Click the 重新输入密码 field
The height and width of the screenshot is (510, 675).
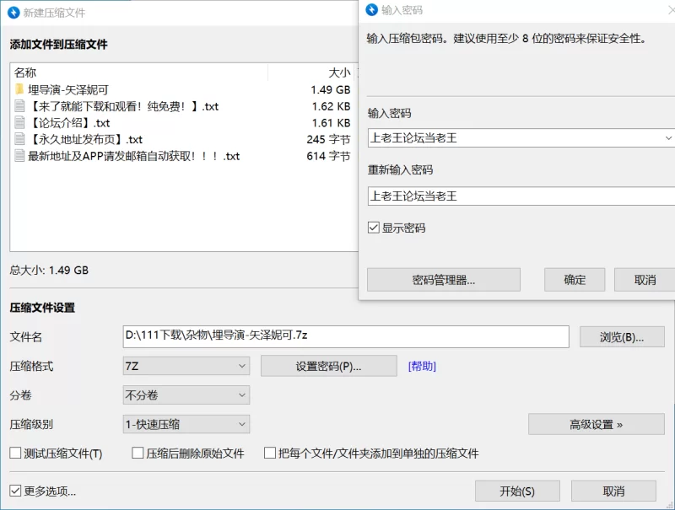click(521, 196)
